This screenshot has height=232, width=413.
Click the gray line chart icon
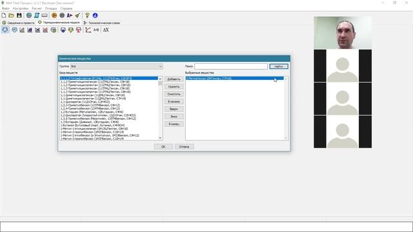click(22, 30)
